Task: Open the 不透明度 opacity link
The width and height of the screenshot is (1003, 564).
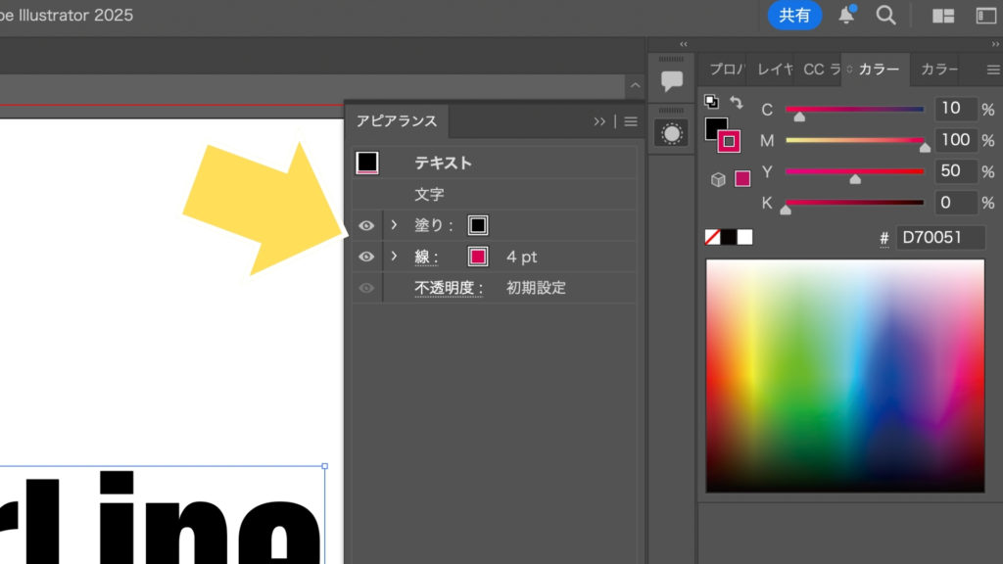Action: [x=449, y=288]
